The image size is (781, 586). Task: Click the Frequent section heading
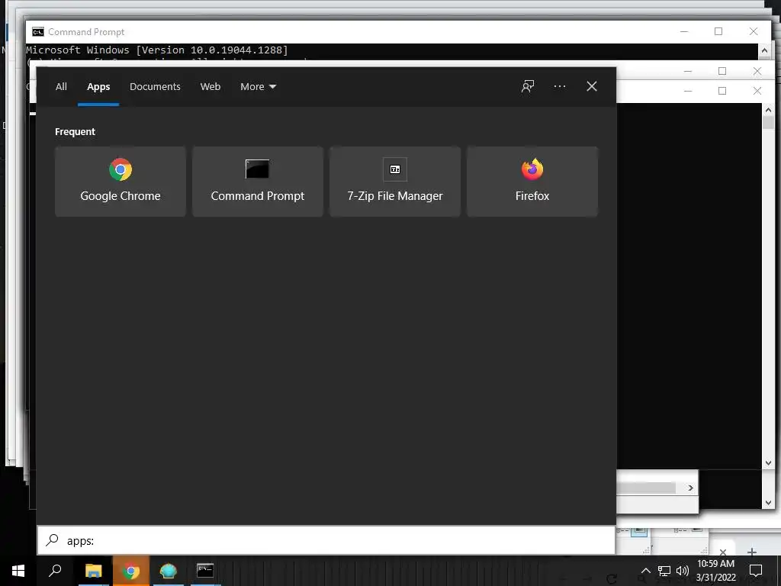click(x=76, y=131)
